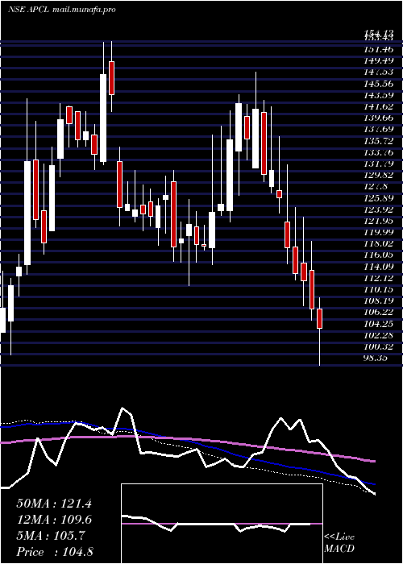Image resolution: width=403 pixels, height=564 pixels.
Task: Select the 102.28 price label
Action: click(x=379, y=335)
